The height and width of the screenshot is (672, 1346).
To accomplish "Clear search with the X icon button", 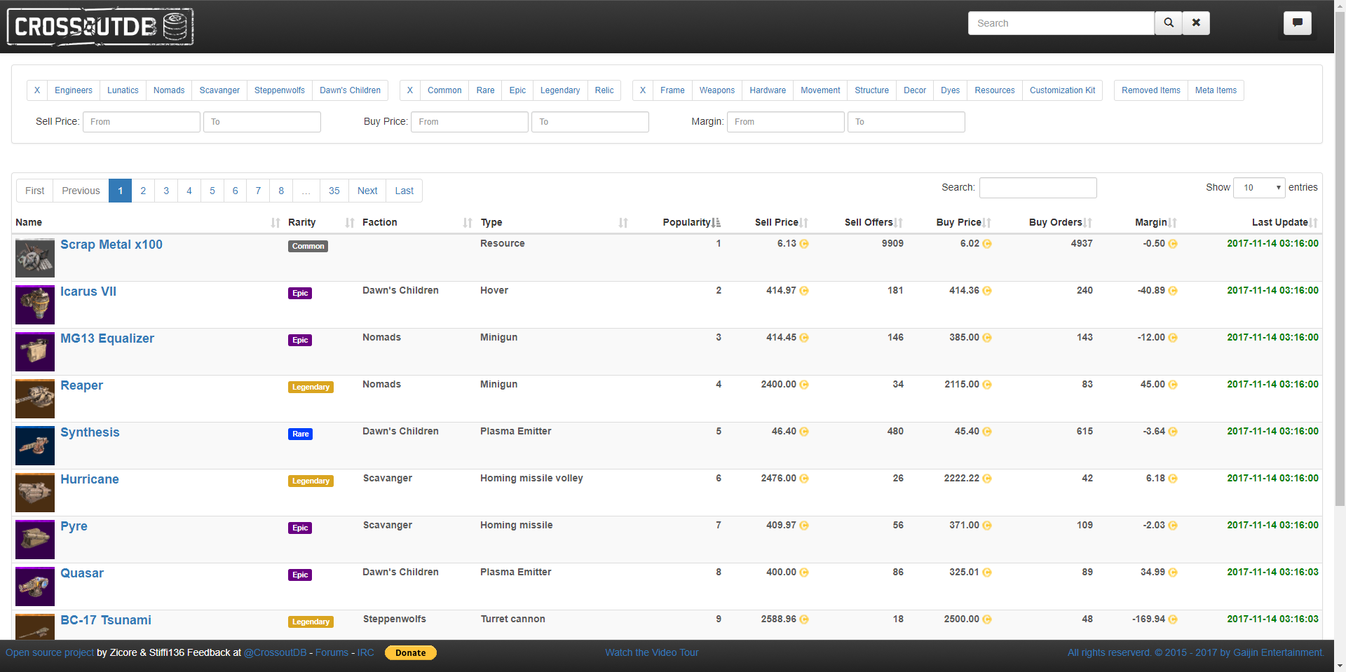I will click(1196, 23).
